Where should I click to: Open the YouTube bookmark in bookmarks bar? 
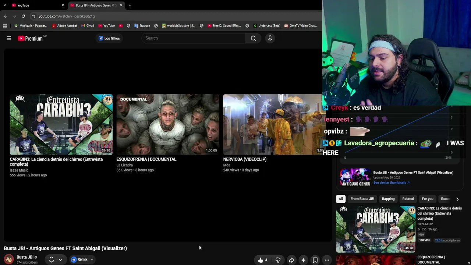(106, 26)
